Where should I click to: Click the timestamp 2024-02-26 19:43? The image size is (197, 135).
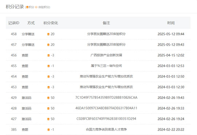pos(171,97)
